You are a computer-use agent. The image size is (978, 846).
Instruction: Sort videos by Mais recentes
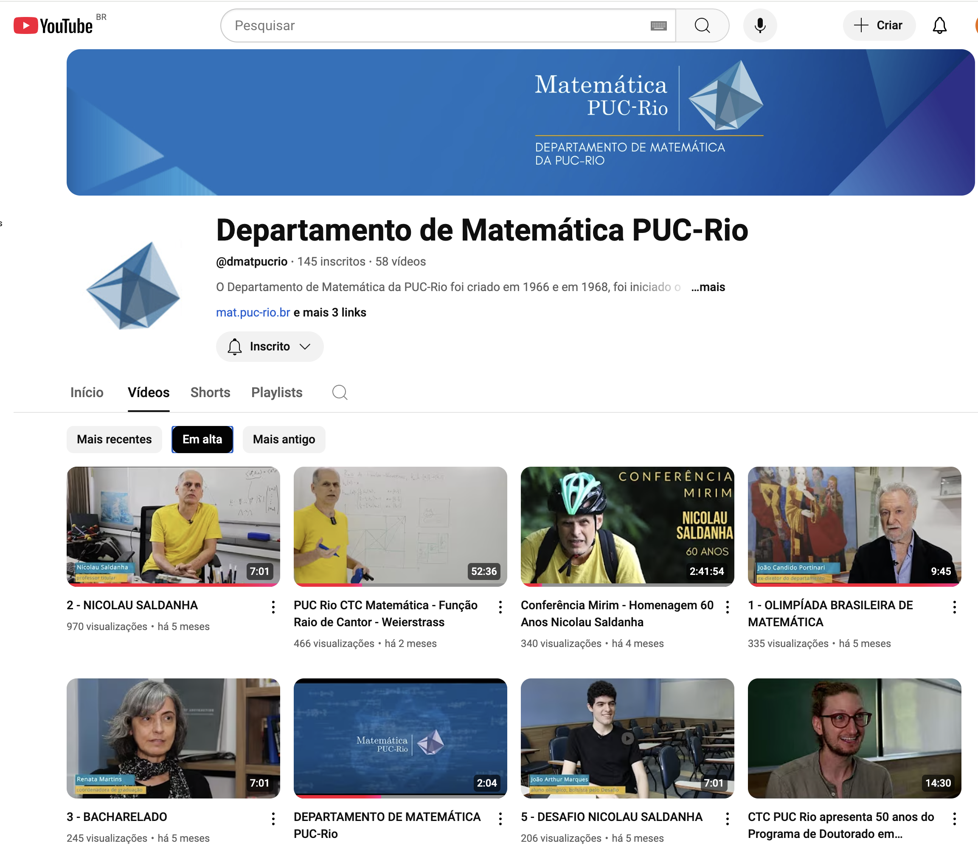(114, 439)
